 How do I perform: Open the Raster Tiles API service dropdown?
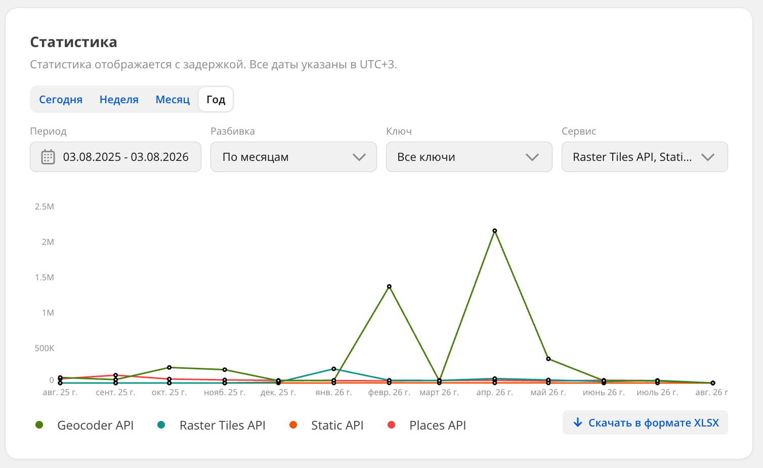click(x=645, y=157)
